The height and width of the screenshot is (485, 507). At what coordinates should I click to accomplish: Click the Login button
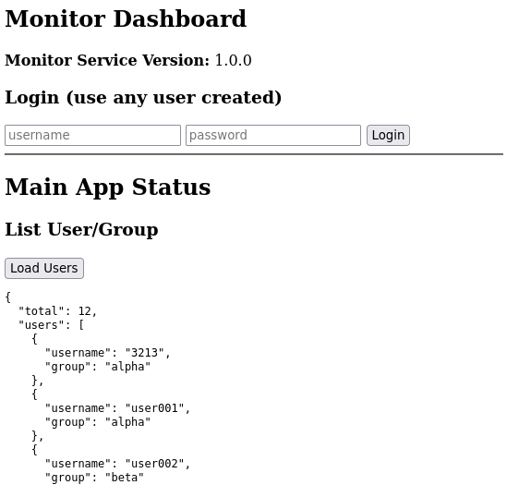click(388, 135)
